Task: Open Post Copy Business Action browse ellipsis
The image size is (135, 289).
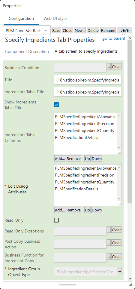Action: (x=109, y=243)
